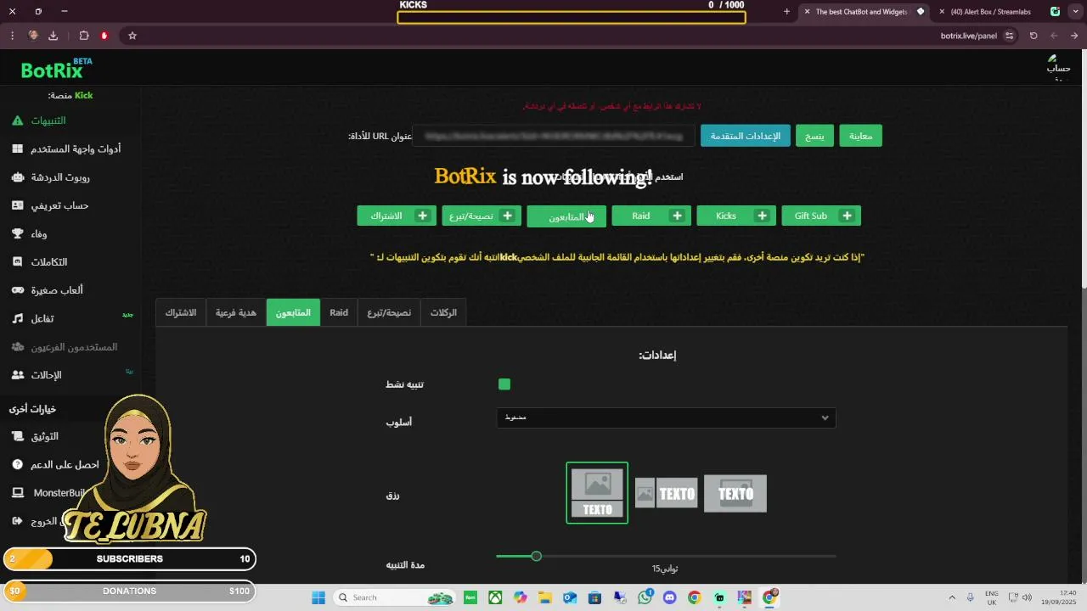
Task: Switch to the Raid settings tab
Action: [x=339, y=312]
